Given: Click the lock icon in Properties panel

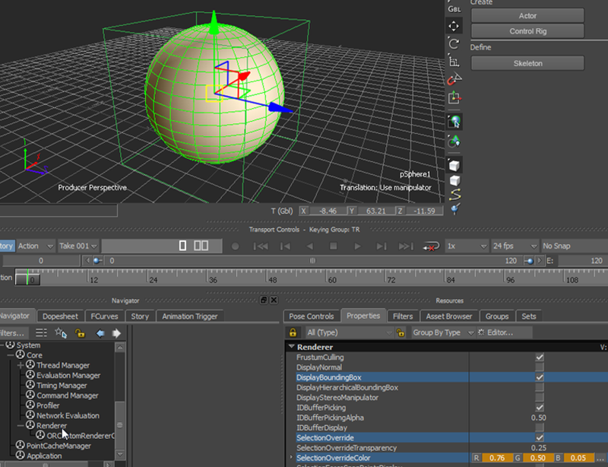Looking at the screenshot, I should pyautogui.click(x=293, y=333).
